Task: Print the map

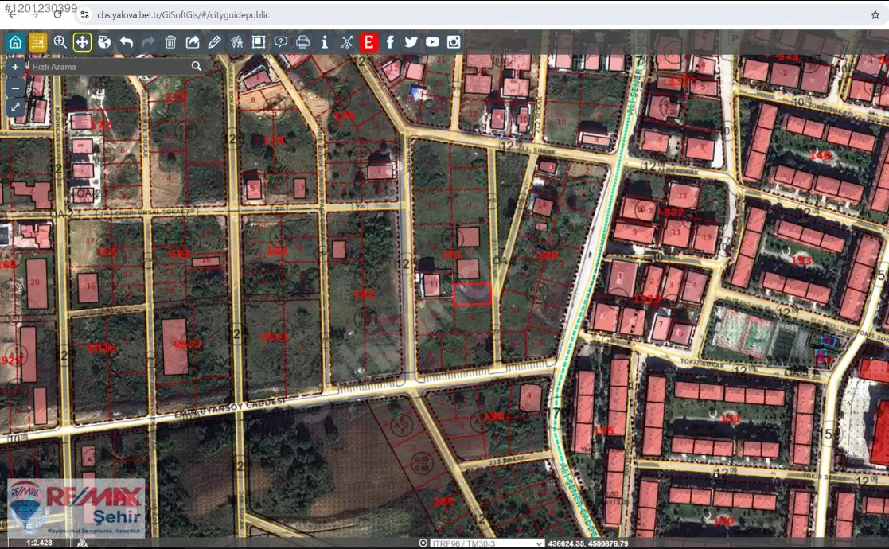Action: click(x=302, y=42)
